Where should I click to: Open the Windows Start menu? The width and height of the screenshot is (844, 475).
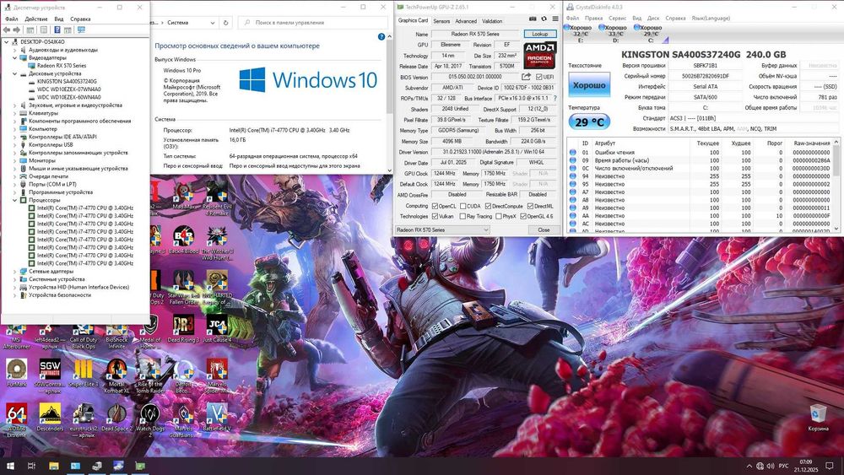tap(9, 466)
